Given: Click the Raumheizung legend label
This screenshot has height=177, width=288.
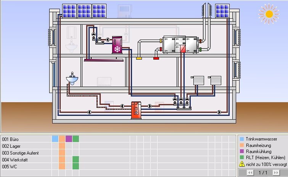Looking at the screenshot, I should point(258,145).
